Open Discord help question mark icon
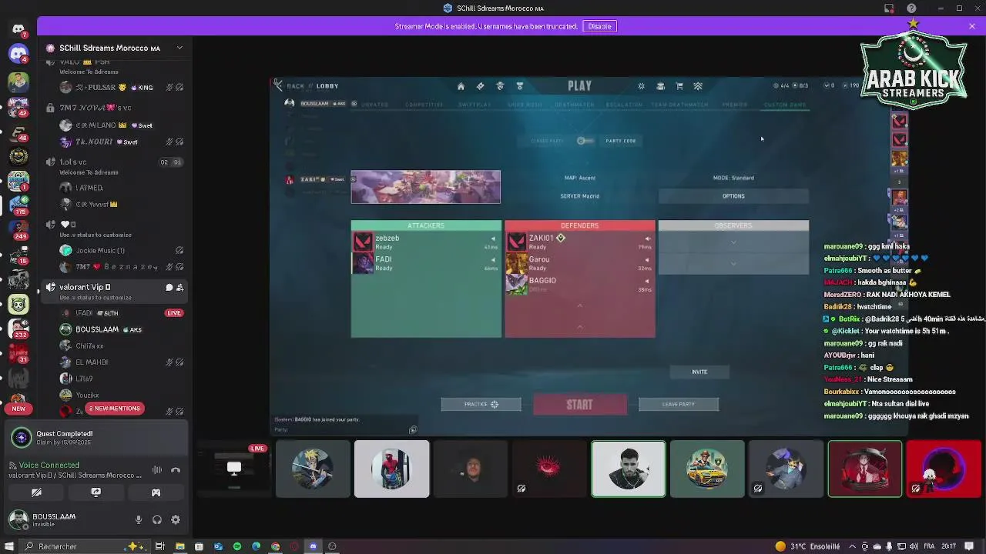 911,8
